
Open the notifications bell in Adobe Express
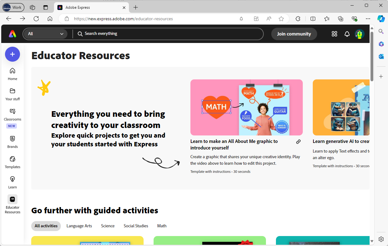click(x=347, y=34)
